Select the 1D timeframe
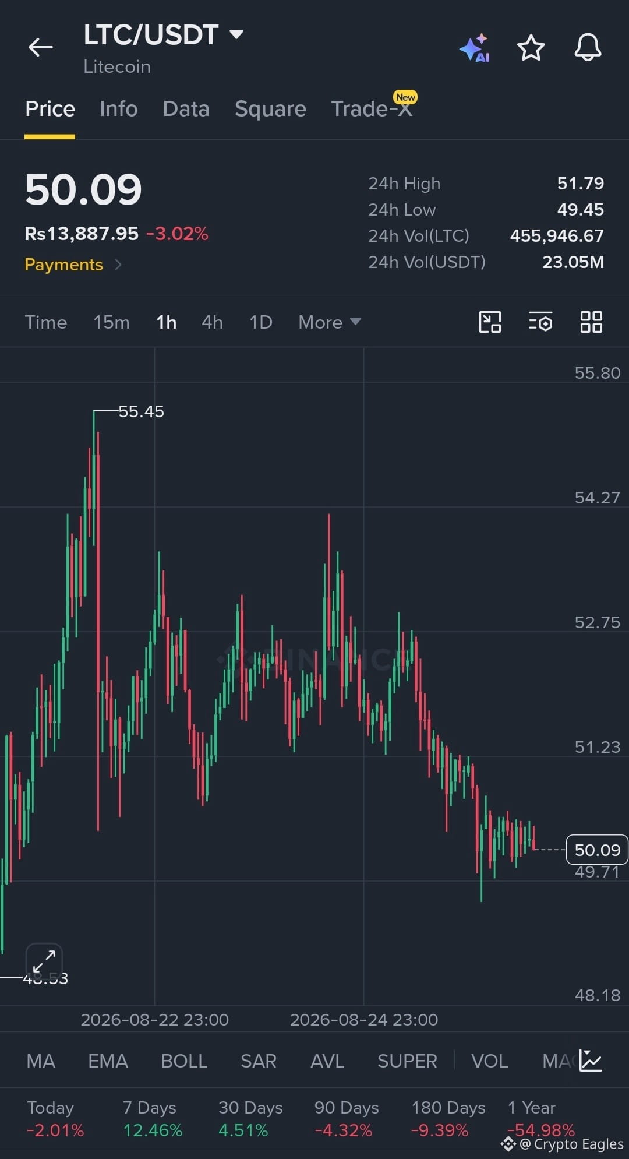Viewport: 629px width, 1159px height. point(261,322)
